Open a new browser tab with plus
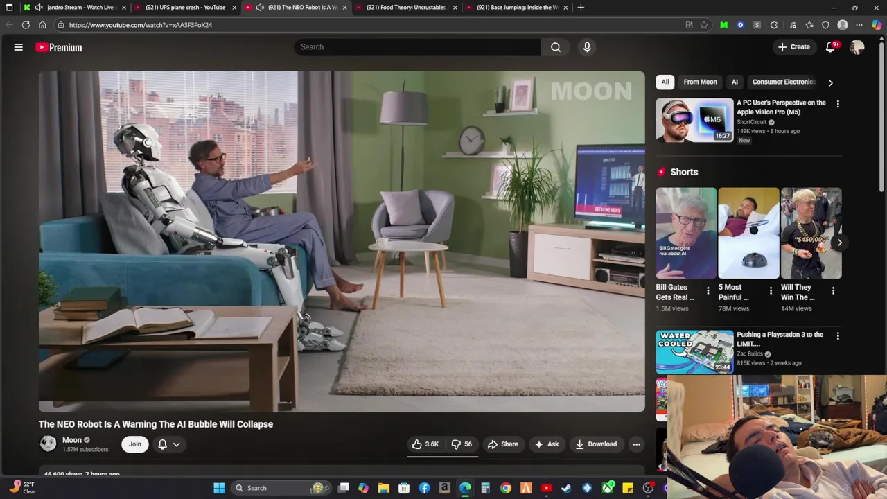This screenshot has width=887, height=499. [x=581, y=8]
